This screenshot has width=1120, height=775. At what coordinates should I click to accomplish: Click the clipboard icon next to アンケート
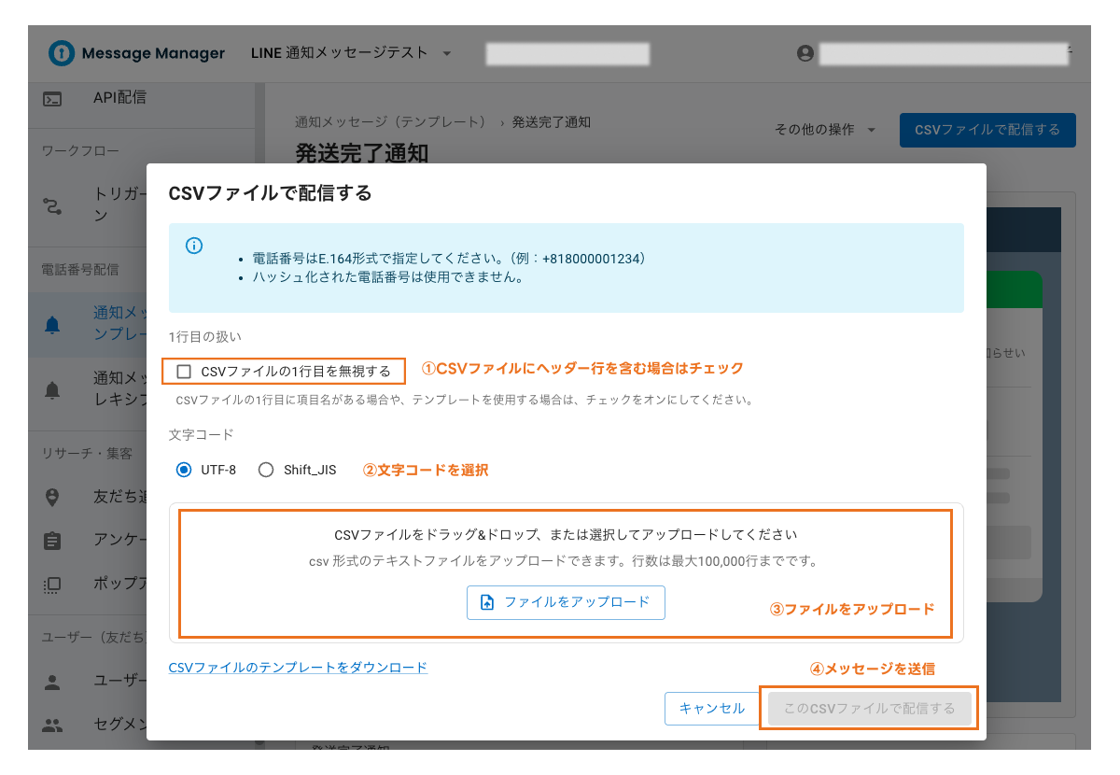pyautogui.click(x=53, y=540)
